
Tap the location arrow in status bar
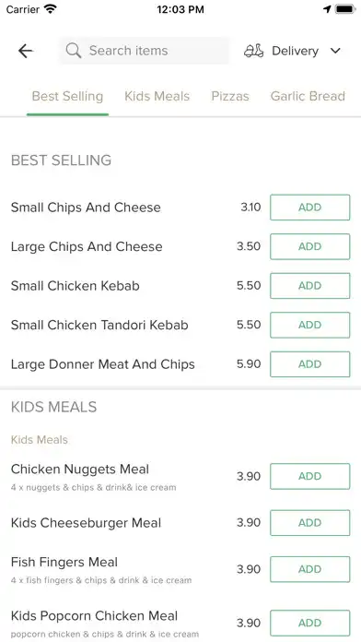(x=327, y=9)
